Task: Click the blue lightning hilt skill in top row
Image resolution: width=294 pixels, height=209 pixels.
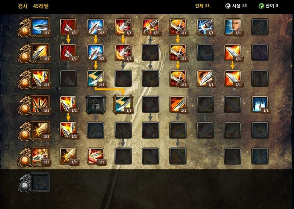Action: (x=205, y=27)
